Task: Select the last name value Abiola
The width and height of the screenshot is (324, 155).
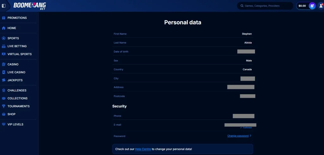Action: (248, 43)
